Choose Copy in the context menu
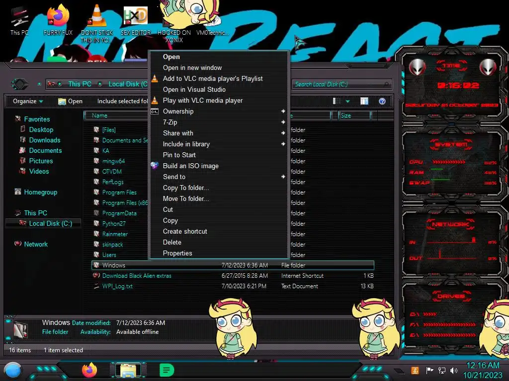Screen dimensions: 509x381 [219, 220]
